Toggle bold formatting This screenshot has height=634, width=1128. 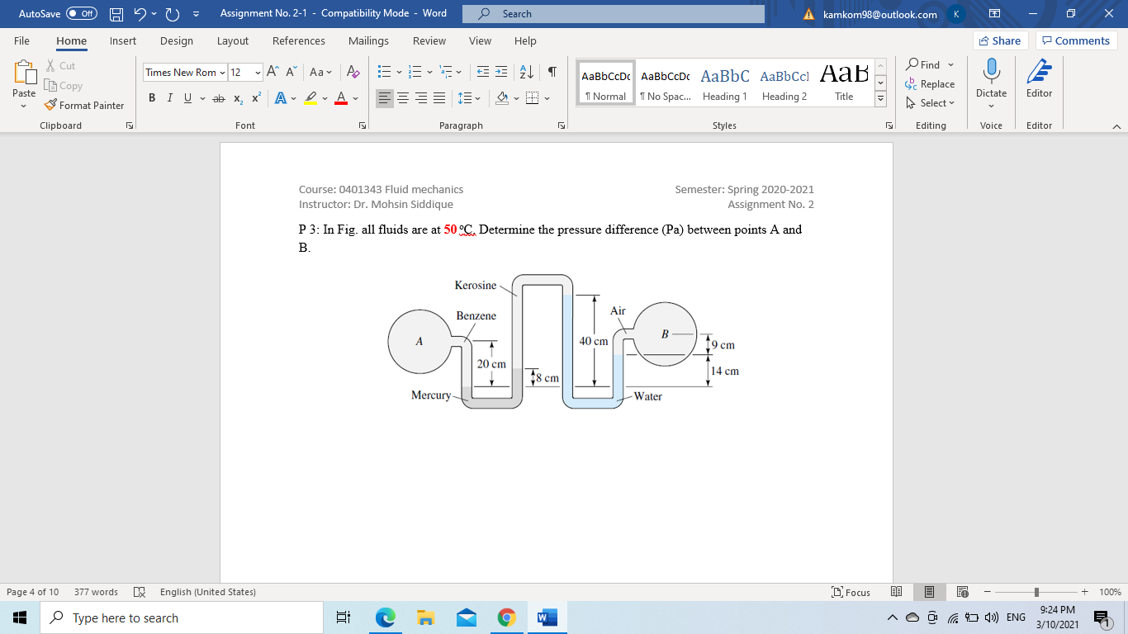click(x=152, y=97)
